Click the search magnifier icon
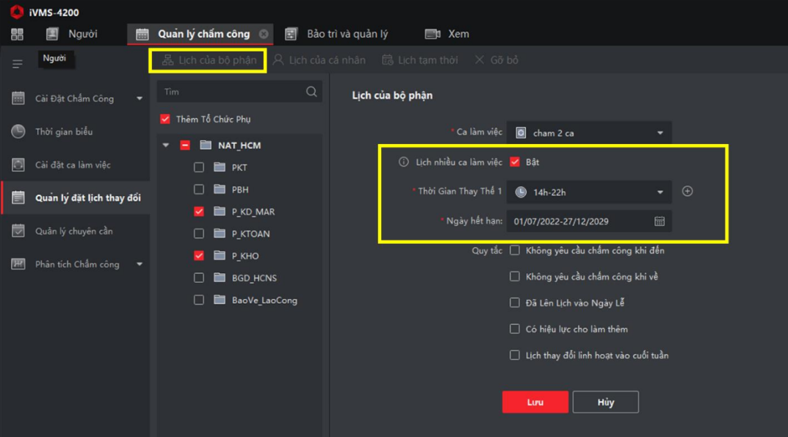 point(311,92)
